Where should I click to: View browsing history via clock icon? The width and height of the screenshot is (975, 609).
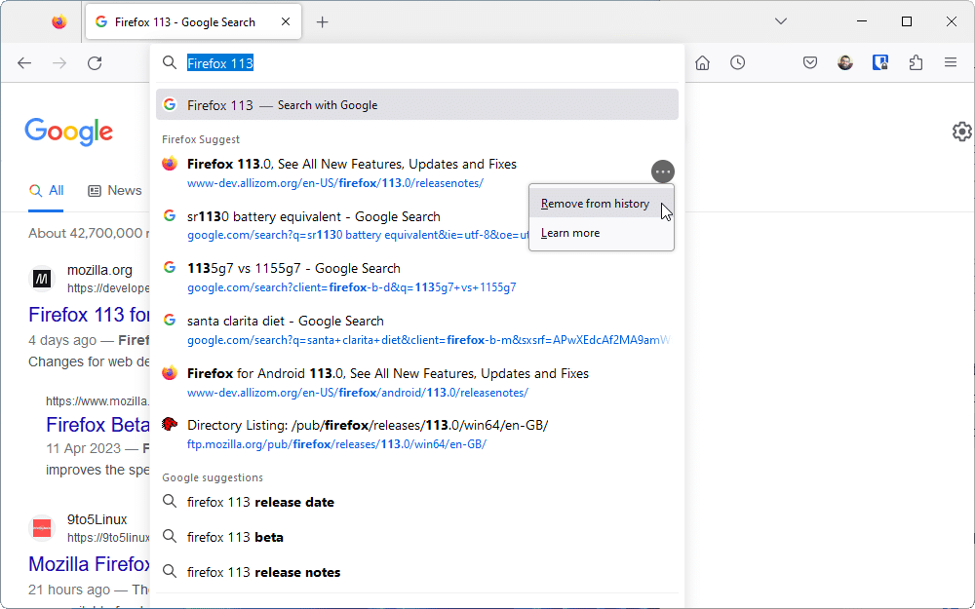click(x=738, y=62)
